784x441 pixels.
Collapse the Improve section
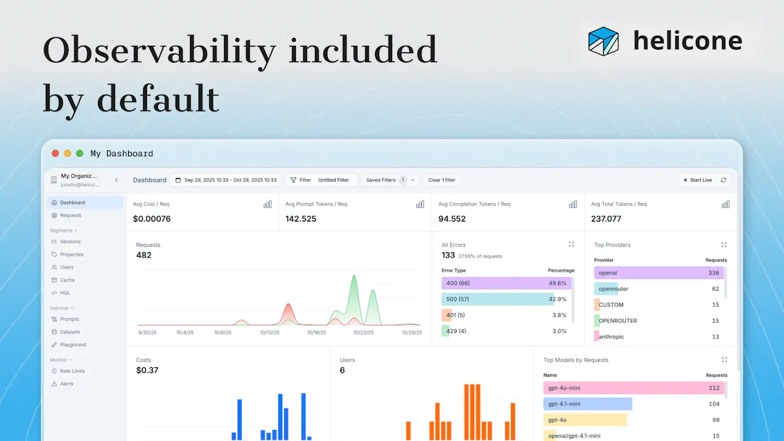coord(61,308)
